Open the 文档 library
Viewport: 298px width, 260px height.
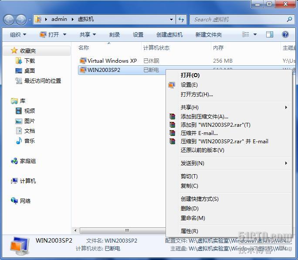[25, 131]
